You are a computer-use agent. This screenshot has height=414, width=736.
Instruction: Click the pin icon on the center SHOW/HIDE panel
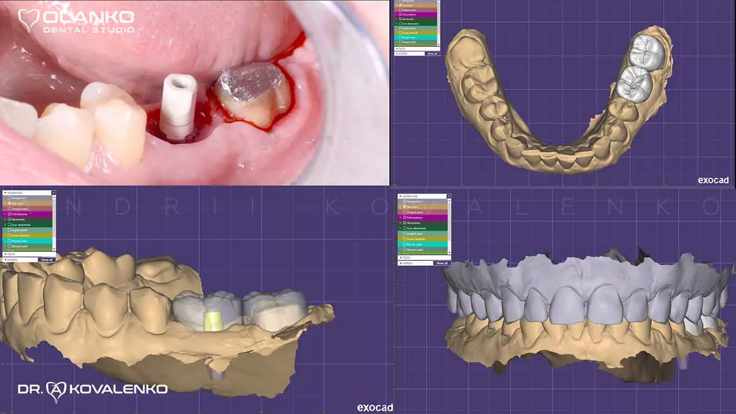point(448,196)
